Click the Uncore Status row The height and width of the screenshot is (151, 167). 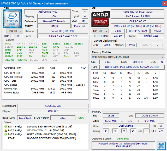[45, 93]
